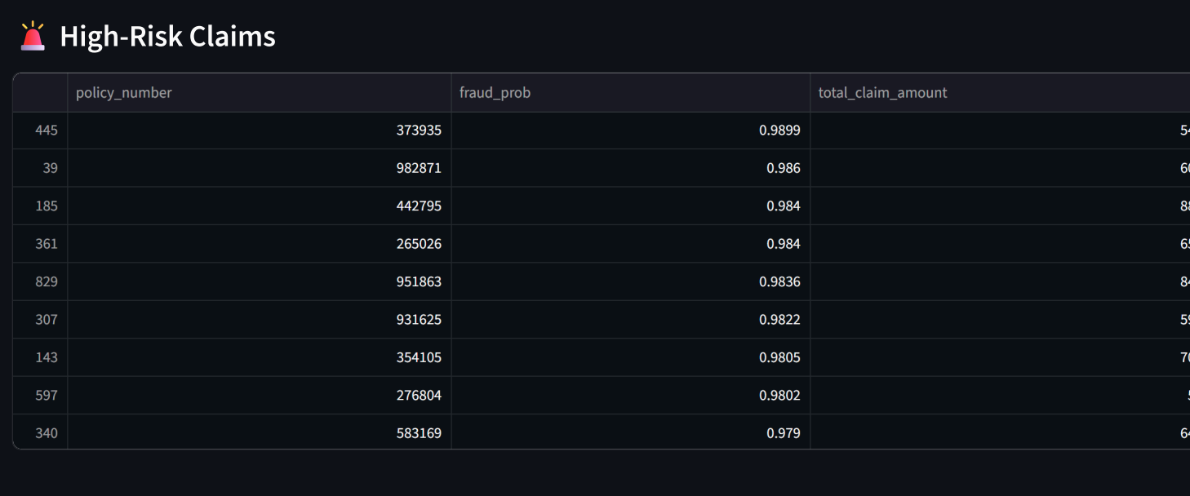Select the fraud_prob cell showing 0.979
1190x496 pixels.
783,433
